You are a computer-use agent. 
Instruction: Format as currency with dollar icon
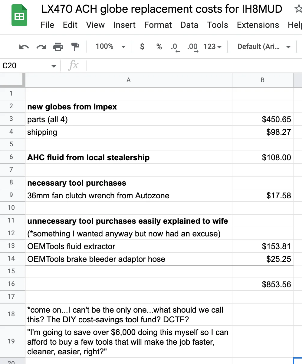[142, 47]
